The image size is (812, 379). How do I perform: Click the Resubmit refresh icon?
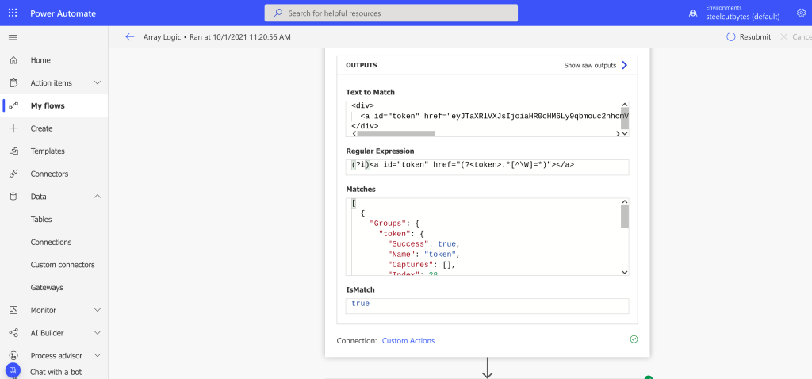(x=730, y=37)
